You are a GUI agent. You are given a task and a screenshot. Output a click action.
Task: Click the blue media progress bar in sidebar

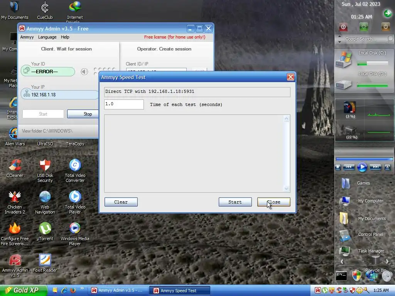coord(364,159)
